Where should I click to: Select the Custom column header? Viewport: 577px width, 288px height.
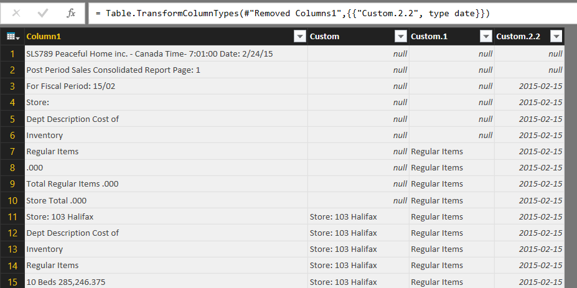pyautogui.click(x=349, y=37)
